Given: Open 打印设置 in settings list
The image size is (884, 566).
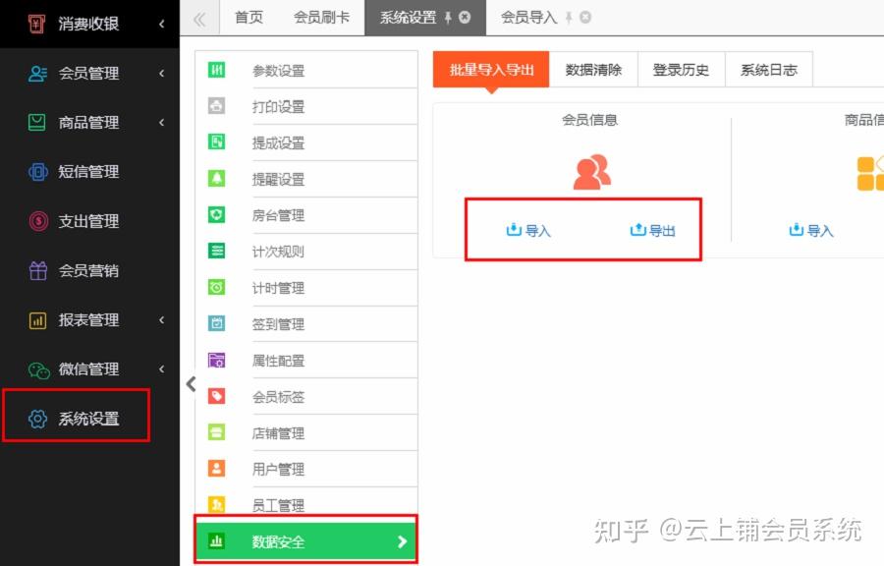Looking at the screenshot, I should tap(306, 106).
